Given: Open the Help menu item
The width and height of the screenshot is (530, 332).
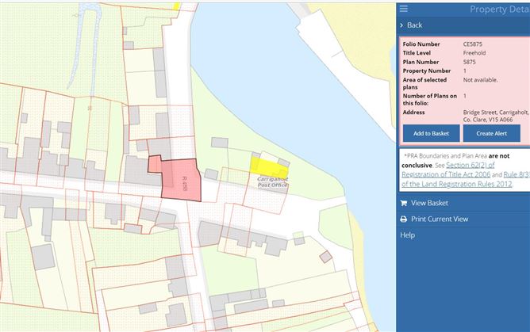Looking at the screenshot, I should [407, 235].
